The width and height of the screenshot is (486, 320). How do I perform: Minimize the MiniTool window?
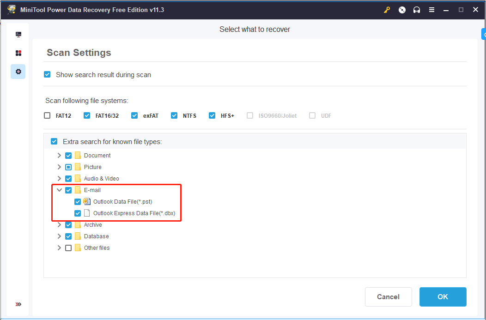click(446, 10)
